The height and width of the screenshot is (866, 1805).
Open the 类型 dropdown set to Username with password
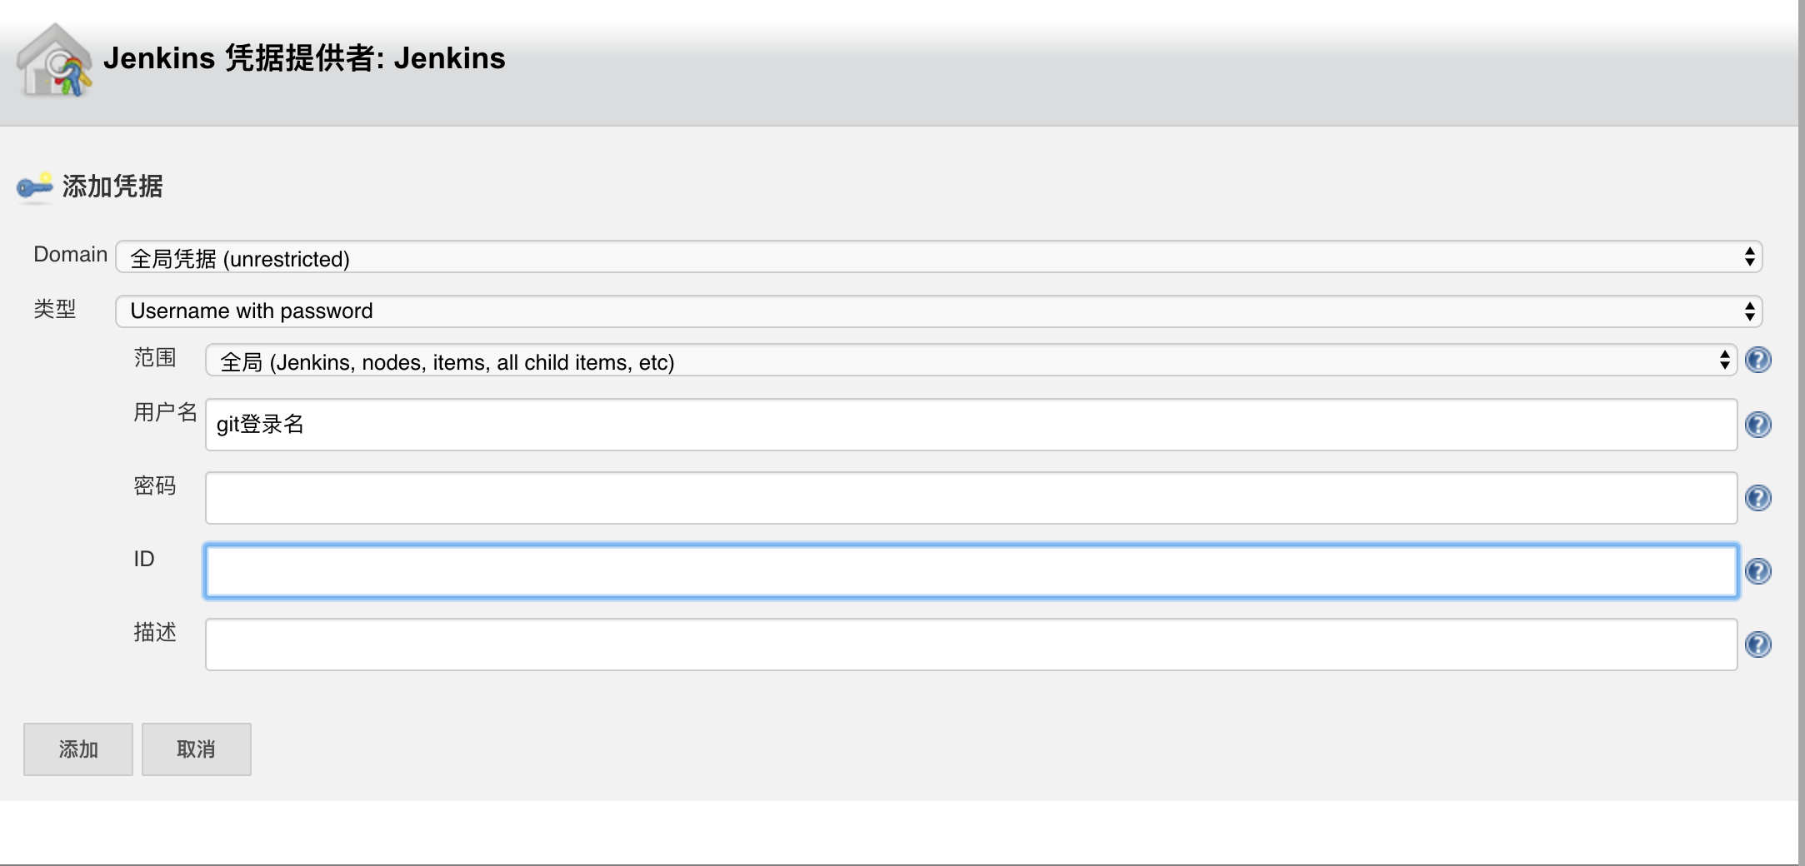[939, 311]
